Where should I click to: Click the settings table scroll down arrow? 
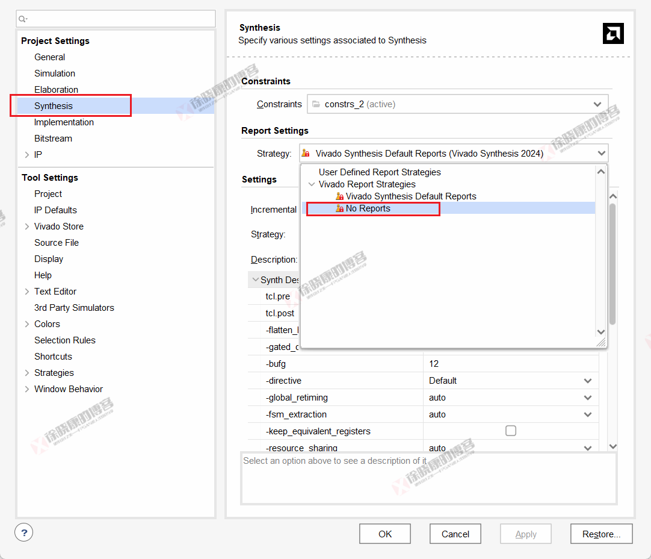point(613,446)
